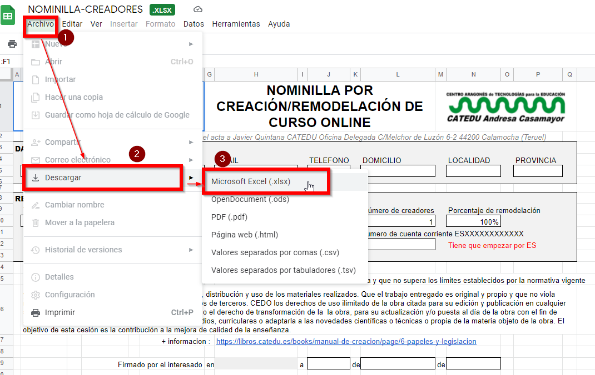Click the Configuración gear icon
Viewport: 595px width, 375px height.
point(35,295)
